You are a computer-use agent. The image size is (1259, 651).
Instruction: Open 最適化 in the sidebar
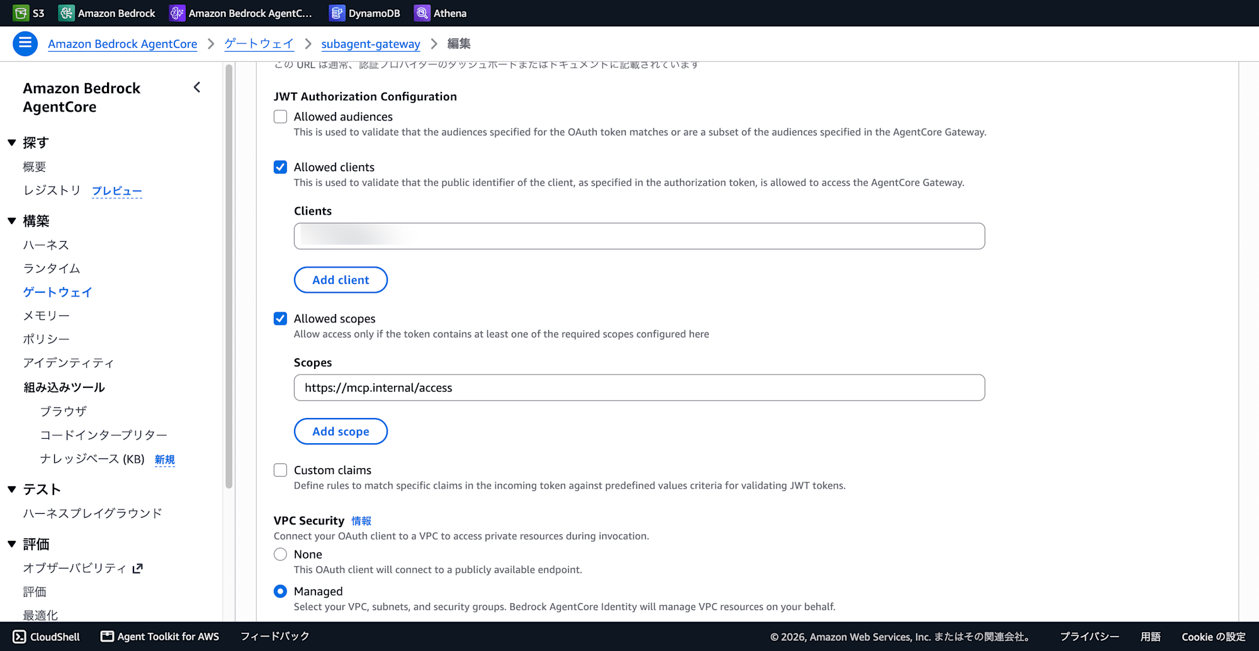pyautogui.click(x=40, y=615)
